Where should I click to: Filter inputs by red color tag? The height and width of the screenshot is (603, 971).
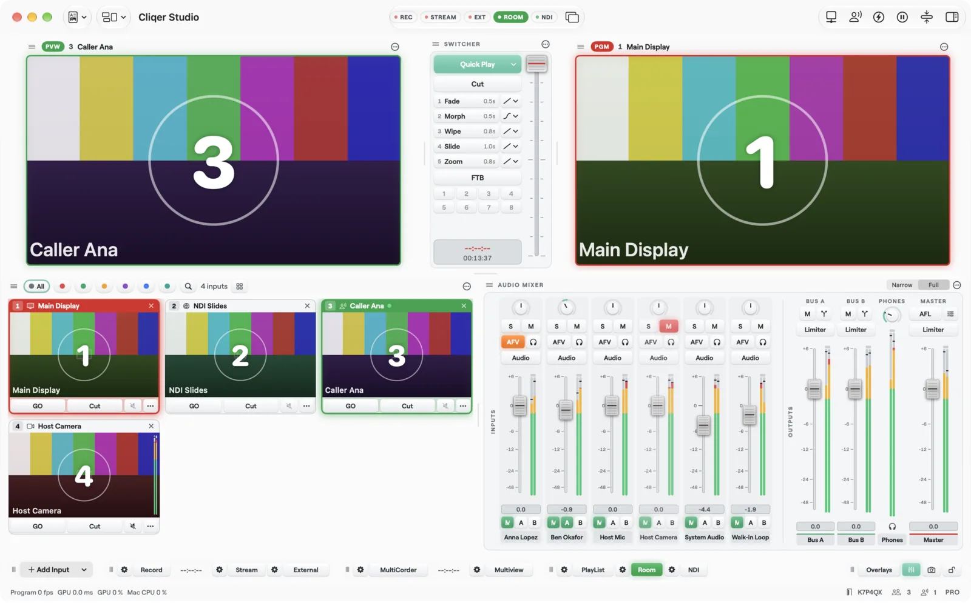pyautogui.click(x=62, y=286)
